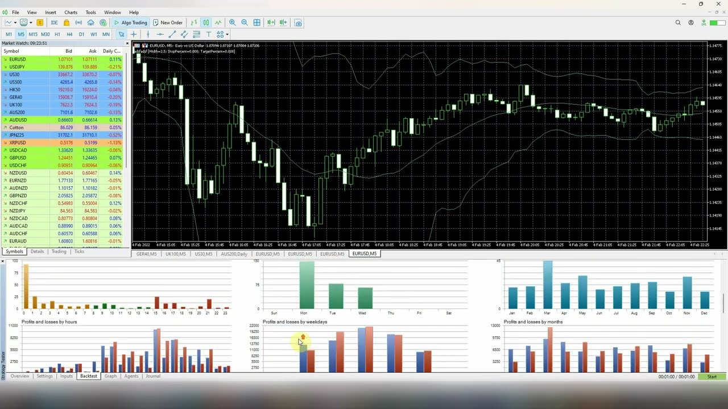
Task: Zoom in on the chart
Action: coord(232,23)
